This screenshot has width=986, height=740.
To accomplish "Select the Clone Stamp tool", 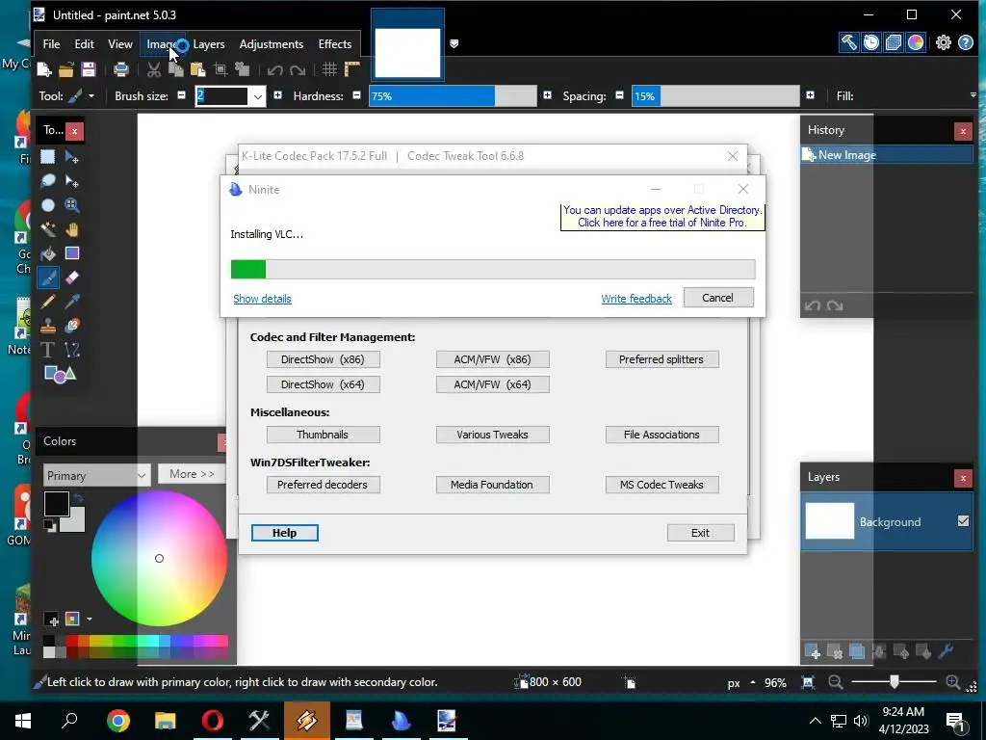I will (x=48, y=326).
